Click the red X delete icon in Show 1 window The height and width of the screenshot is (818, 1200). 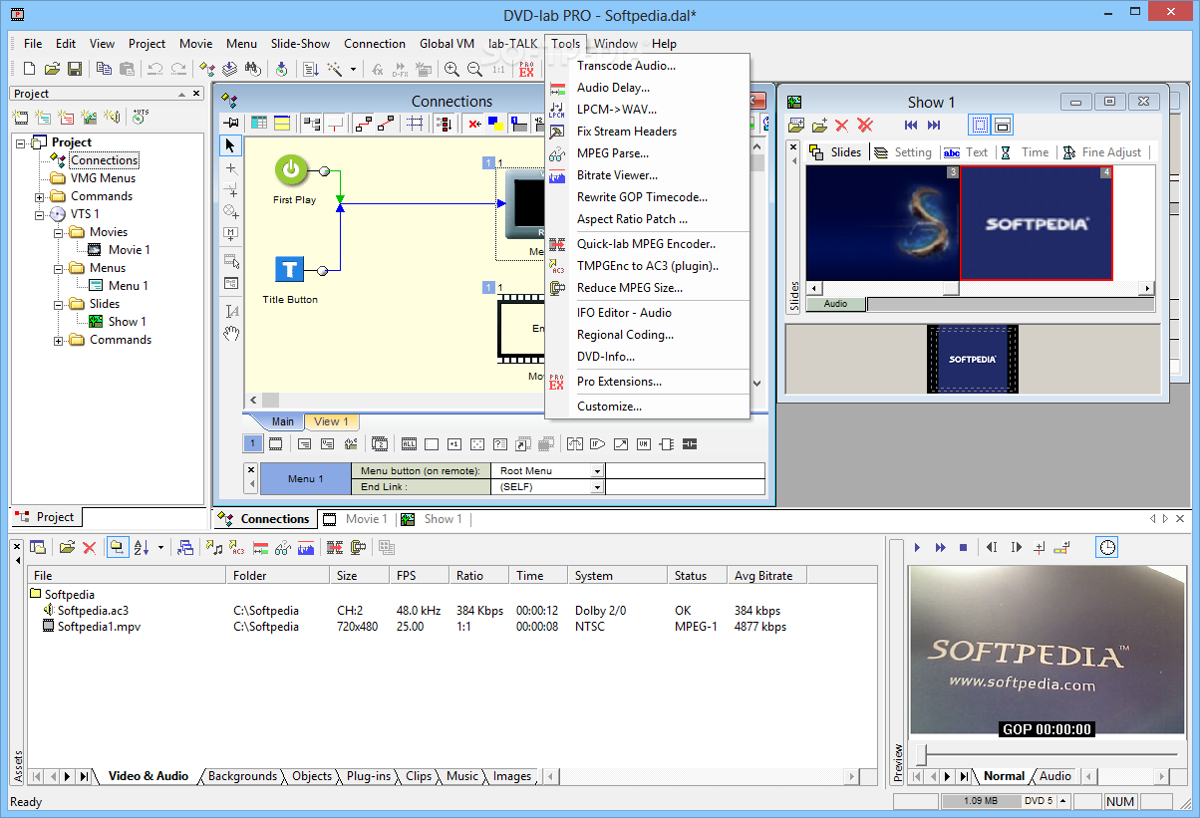click(842, 125)
